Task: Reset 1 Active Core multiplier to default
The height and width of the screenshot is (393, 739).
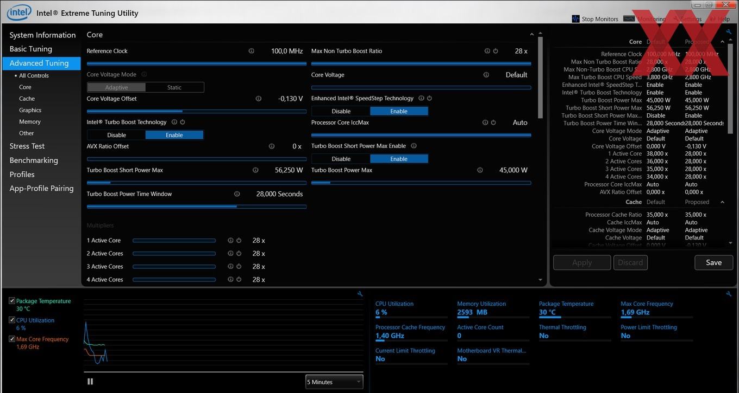Action: (239, 240)
